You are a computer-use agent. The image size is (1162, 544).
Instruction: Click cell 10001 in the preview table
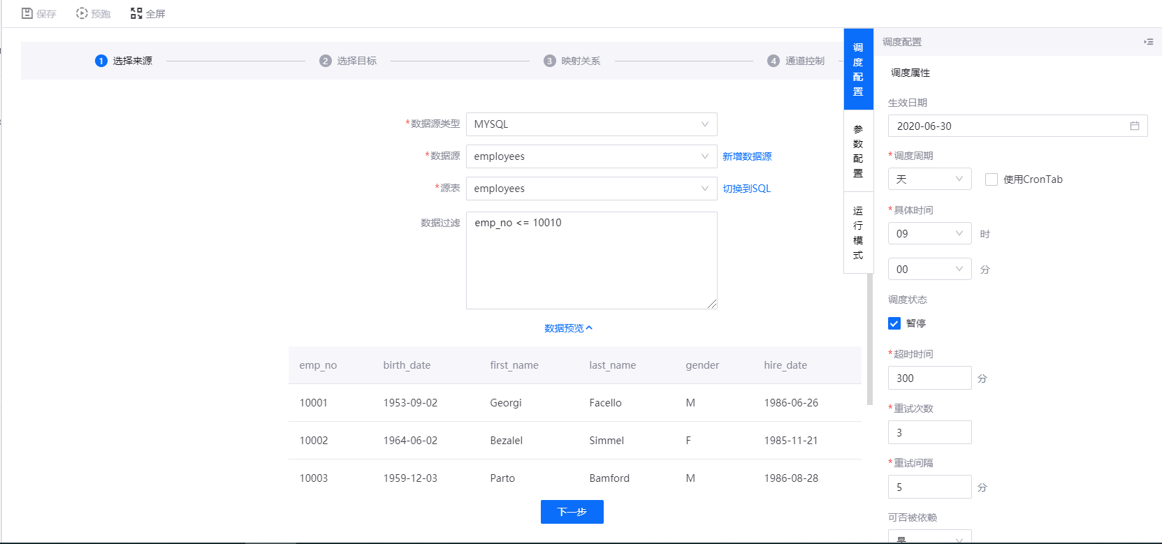(313, 403)
